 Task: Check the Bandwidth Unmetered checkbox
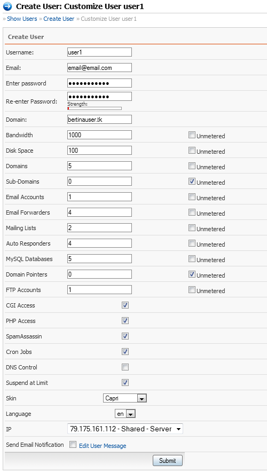(x=192, y=135)
